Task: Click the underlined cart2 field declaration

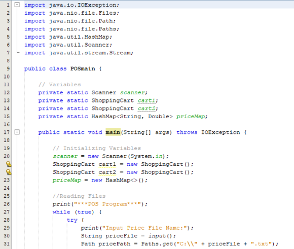Action: pyautogui.click(x=146, y=109)
